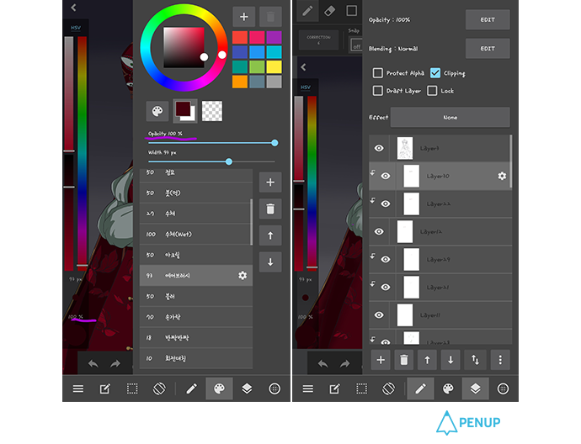Click the blue Opacity slider handle

click(x=275, y=143)
